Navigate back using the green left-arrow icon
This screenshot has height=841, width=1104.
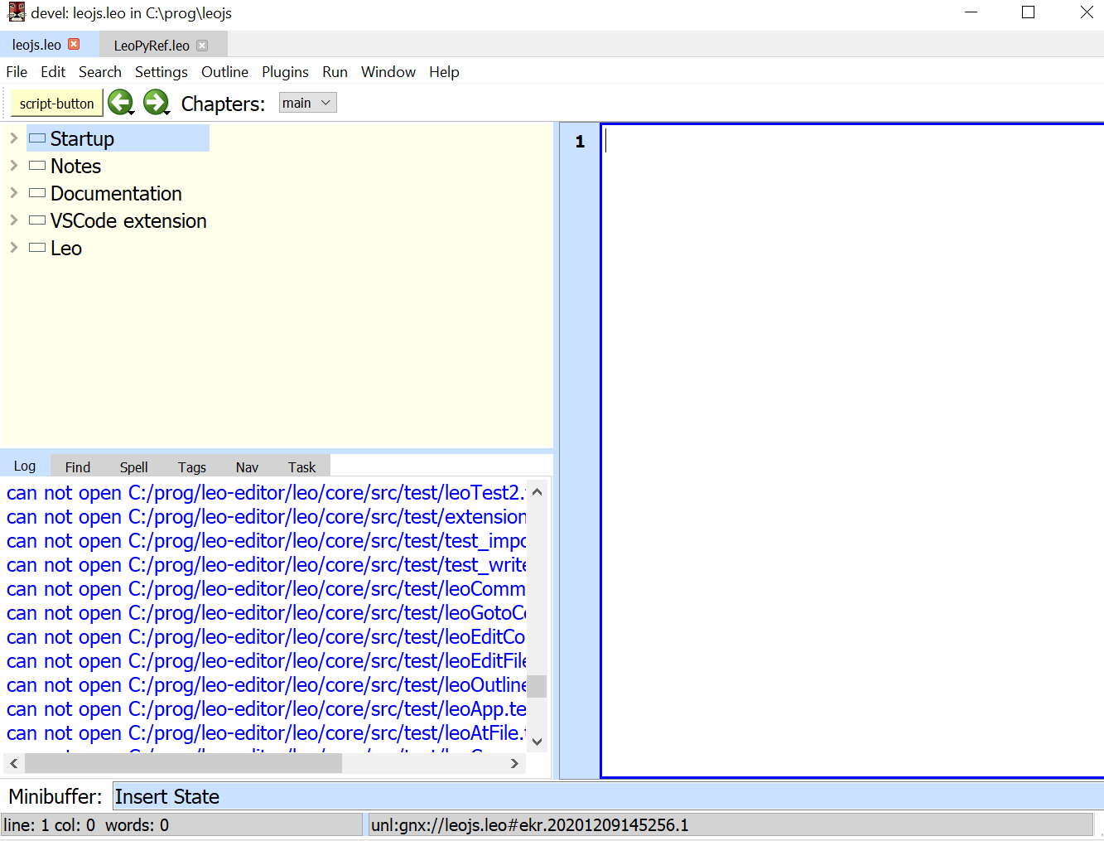(x=121, y=101)
